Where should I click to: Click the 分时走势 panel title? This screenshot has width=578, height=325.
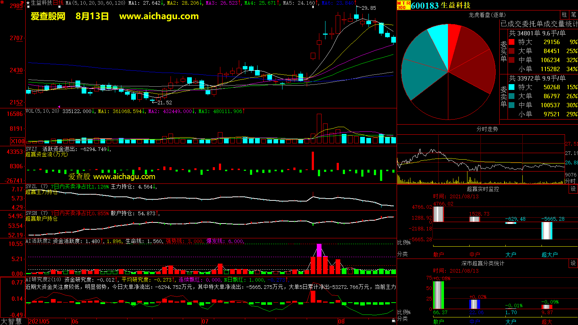(487, 129)
